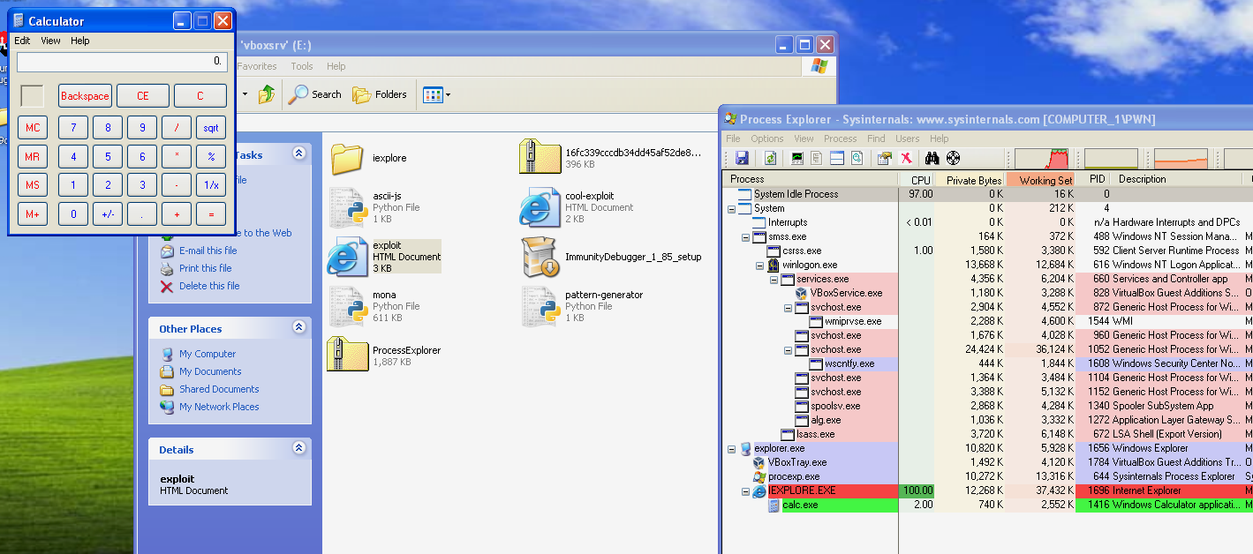1253x554 pixels.
Task: Open System Information graph icon in Process Explorer
Action: pyautogui.click(x=797, y=158)
